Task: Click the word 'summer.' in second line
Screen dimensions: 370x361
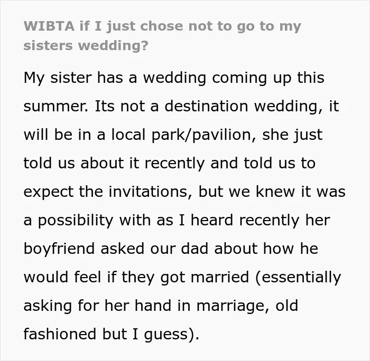Action: pos(56,107)
